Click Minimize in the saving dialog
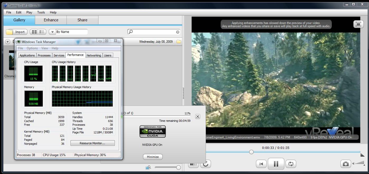The height and width of the screenshot is (174, 369). coord(153,157)
